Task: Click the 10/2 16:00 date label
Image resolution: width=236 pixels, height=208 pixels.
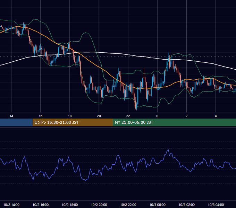Action: [41, 205]
